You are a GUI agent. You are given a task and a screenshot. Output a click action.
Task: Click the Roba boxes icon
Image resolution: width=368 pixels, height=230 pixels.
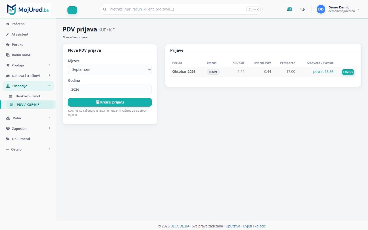8,118
